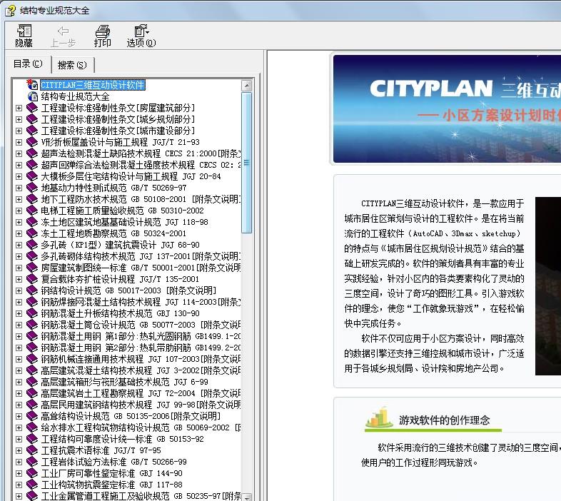Expand 工程建设标准强制性条文[房屋建筑部分]
The width and height of the screenshot is (561, 501).
pyautogui.click(x=19, y=108)
